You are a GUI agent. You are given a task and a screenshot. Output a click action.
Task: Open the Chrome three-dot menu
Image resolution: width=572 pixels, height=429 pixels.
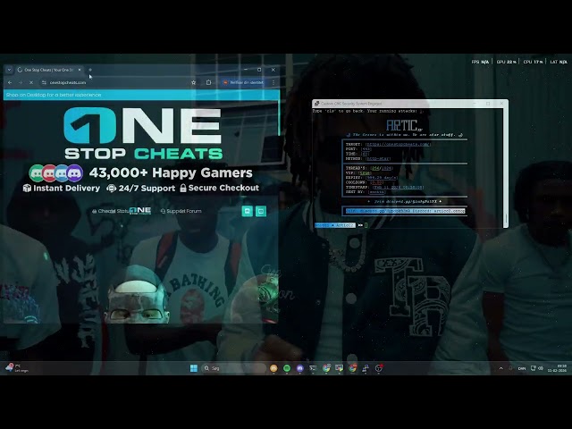(x=273, y=83)
